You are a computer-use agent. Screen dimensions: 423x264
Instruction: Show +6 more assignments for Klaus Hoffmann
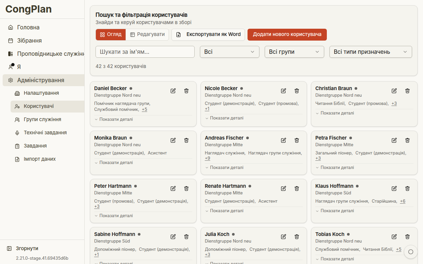tap(403, 201)
